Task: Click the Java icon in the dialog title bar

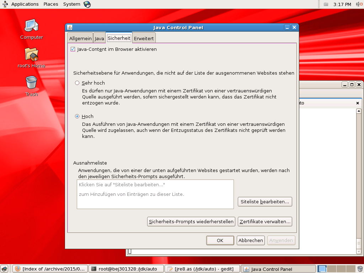Action: [70, 27]
